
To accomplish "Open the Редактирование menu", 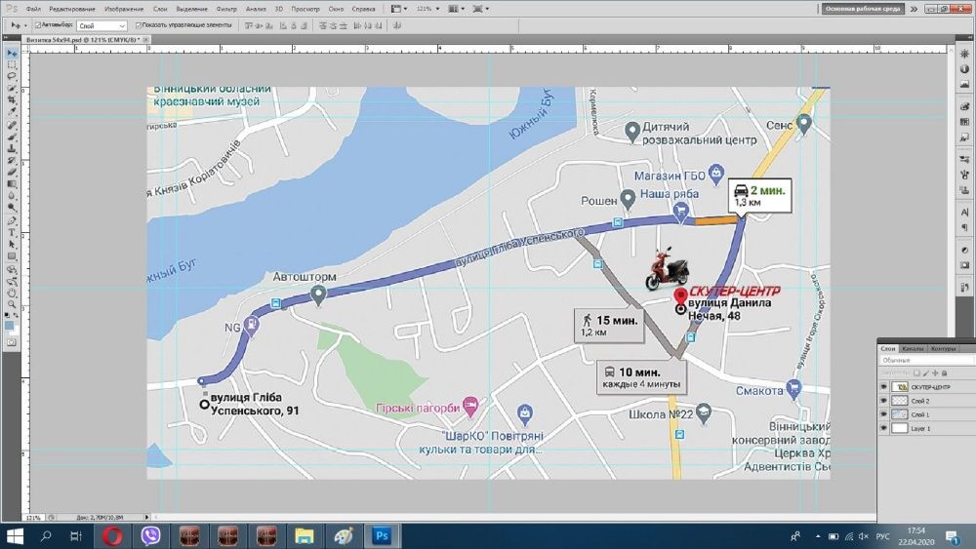I will tap(72, 9).
